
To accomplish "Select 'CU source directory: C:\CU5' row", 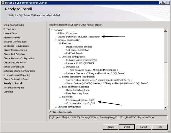I will [80, 104].
